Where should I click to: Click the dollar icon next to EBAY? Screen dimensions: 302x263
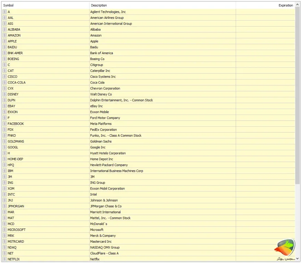click(x=4, y=106)
